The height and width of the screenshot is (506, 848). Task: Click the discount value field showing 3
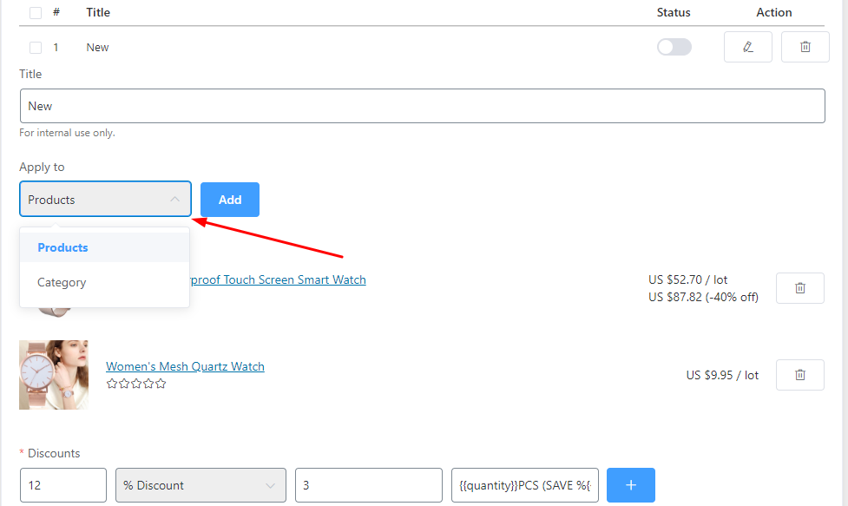(x=368, y=484)
